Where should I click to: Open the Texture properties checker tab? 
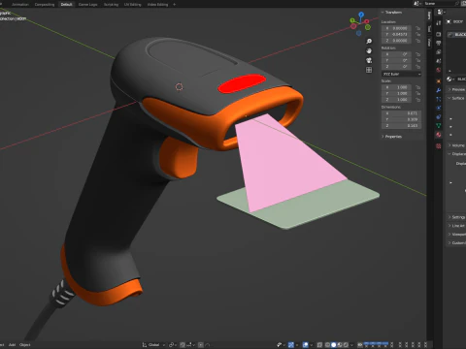pyautogui.click(x=439, y=146)
